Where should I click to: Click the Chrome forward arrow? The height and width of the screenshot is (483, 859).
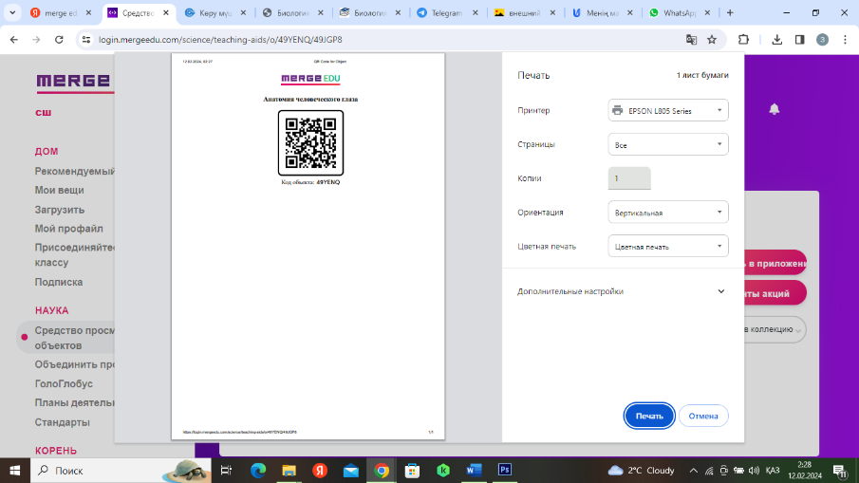point(36,40)
